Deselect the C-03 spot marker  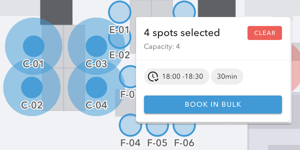pyautogui.click(x=96, y=46)
